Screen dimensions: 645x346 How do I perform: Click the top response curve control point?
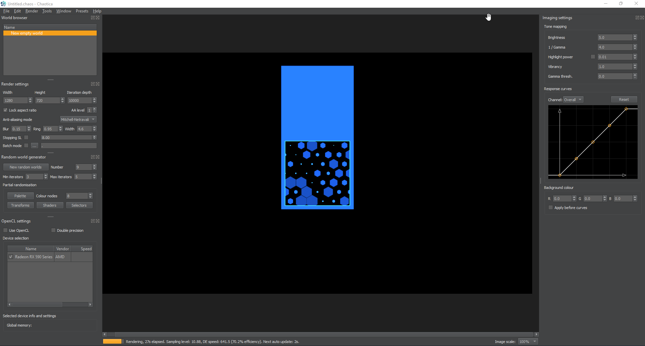(x=626, y=109)
